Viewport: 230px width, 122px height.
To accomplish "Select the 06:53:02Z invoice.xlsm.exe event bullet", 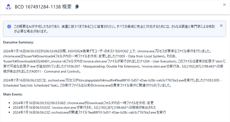I will point(87,107).
